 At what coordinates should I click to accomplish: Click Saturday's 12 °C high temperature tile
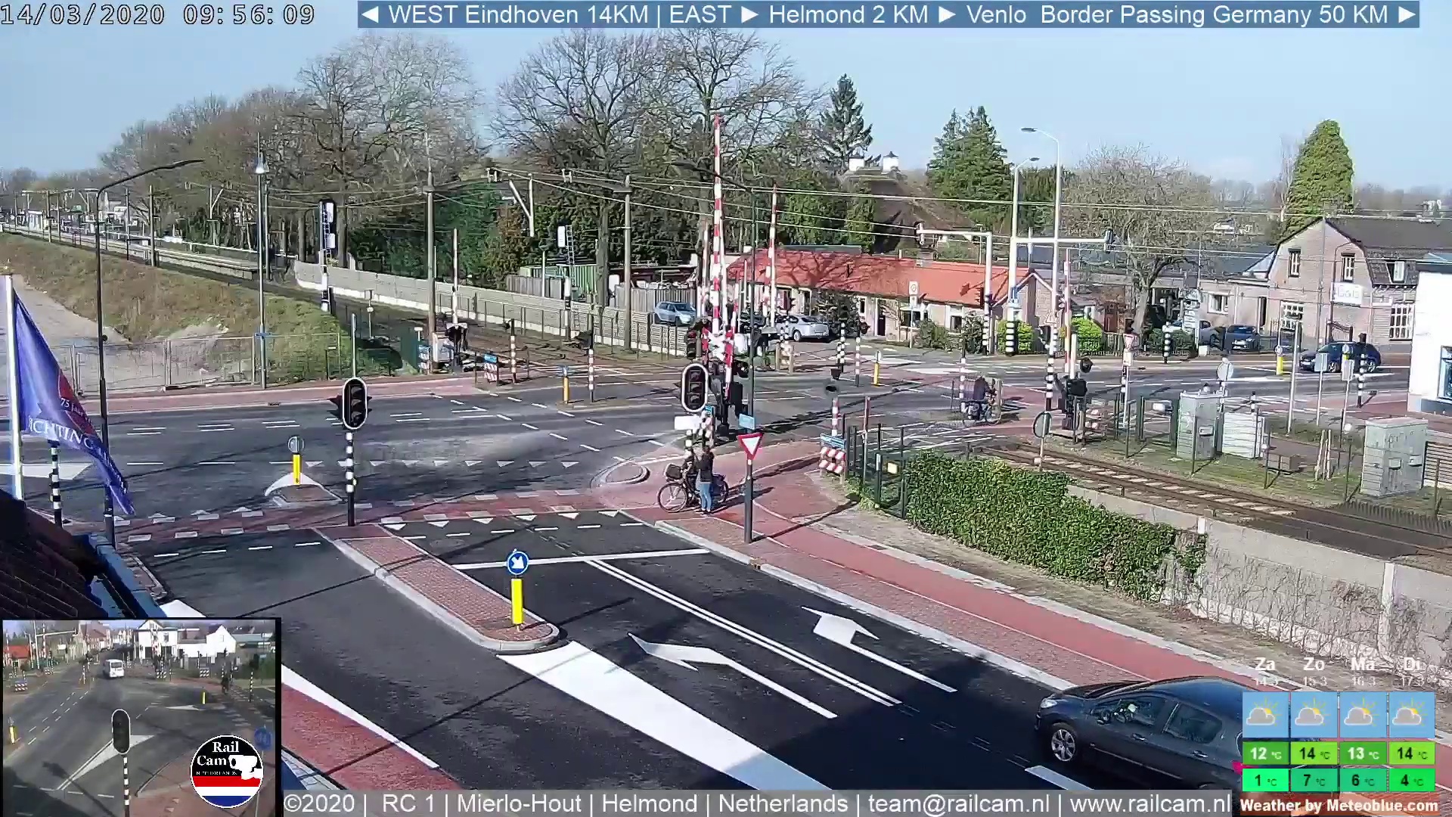click(x=1265, y=753)
